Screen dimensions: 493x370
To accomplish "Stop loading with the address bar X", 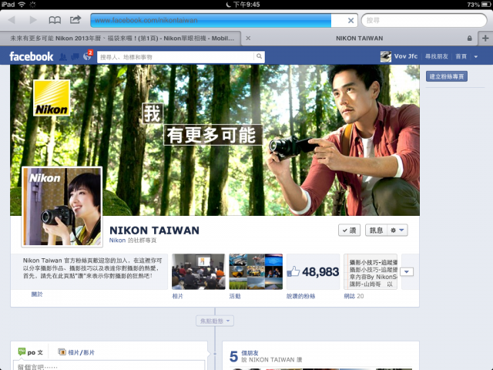I will [x=351, y=21].
